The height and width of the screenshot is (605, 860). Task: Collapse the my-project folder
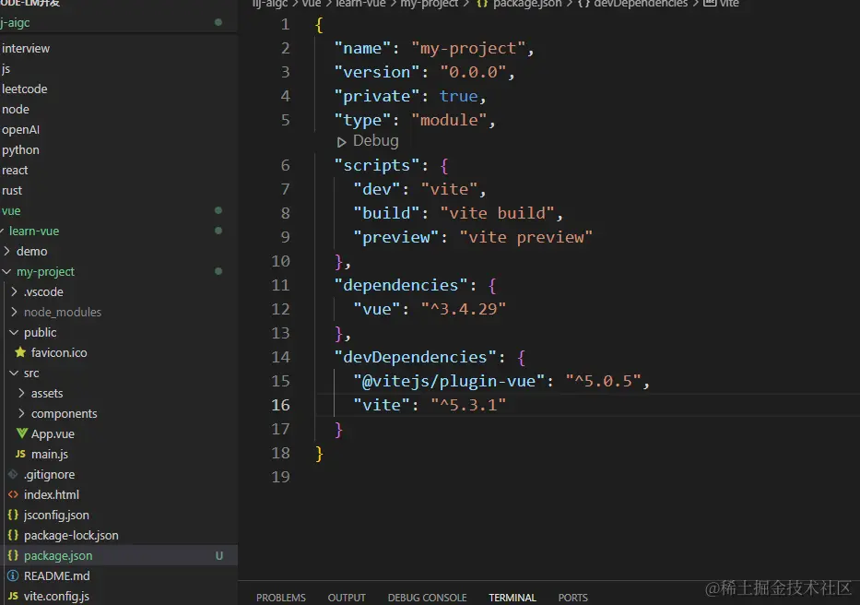6,271
